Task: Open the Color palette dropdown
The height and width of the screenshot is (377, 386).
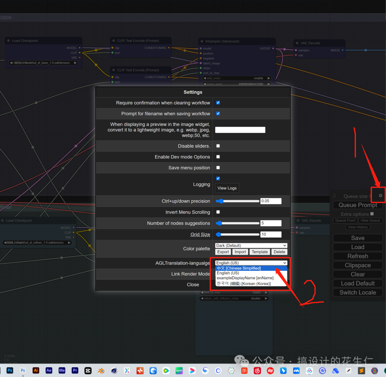Action: tap(251, 245)
